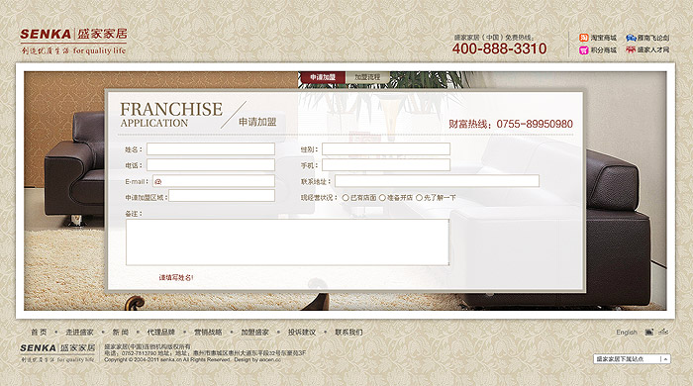Switch site language to English
The image size is (693, 386).
(627, 333)
